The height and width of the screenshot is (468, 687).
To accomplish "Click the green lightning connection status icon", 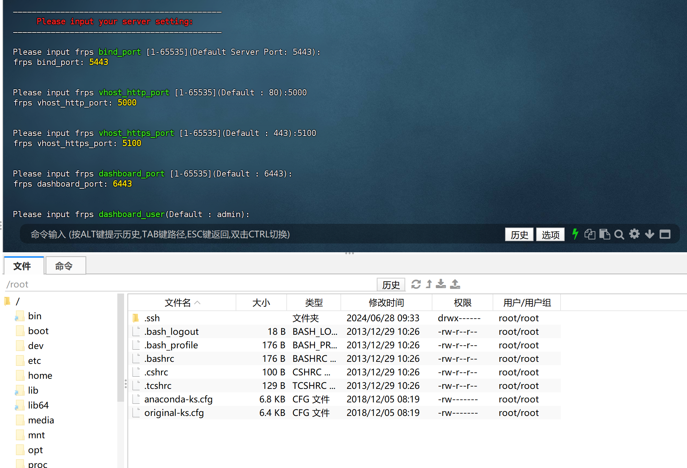I will tap(575, 234).
